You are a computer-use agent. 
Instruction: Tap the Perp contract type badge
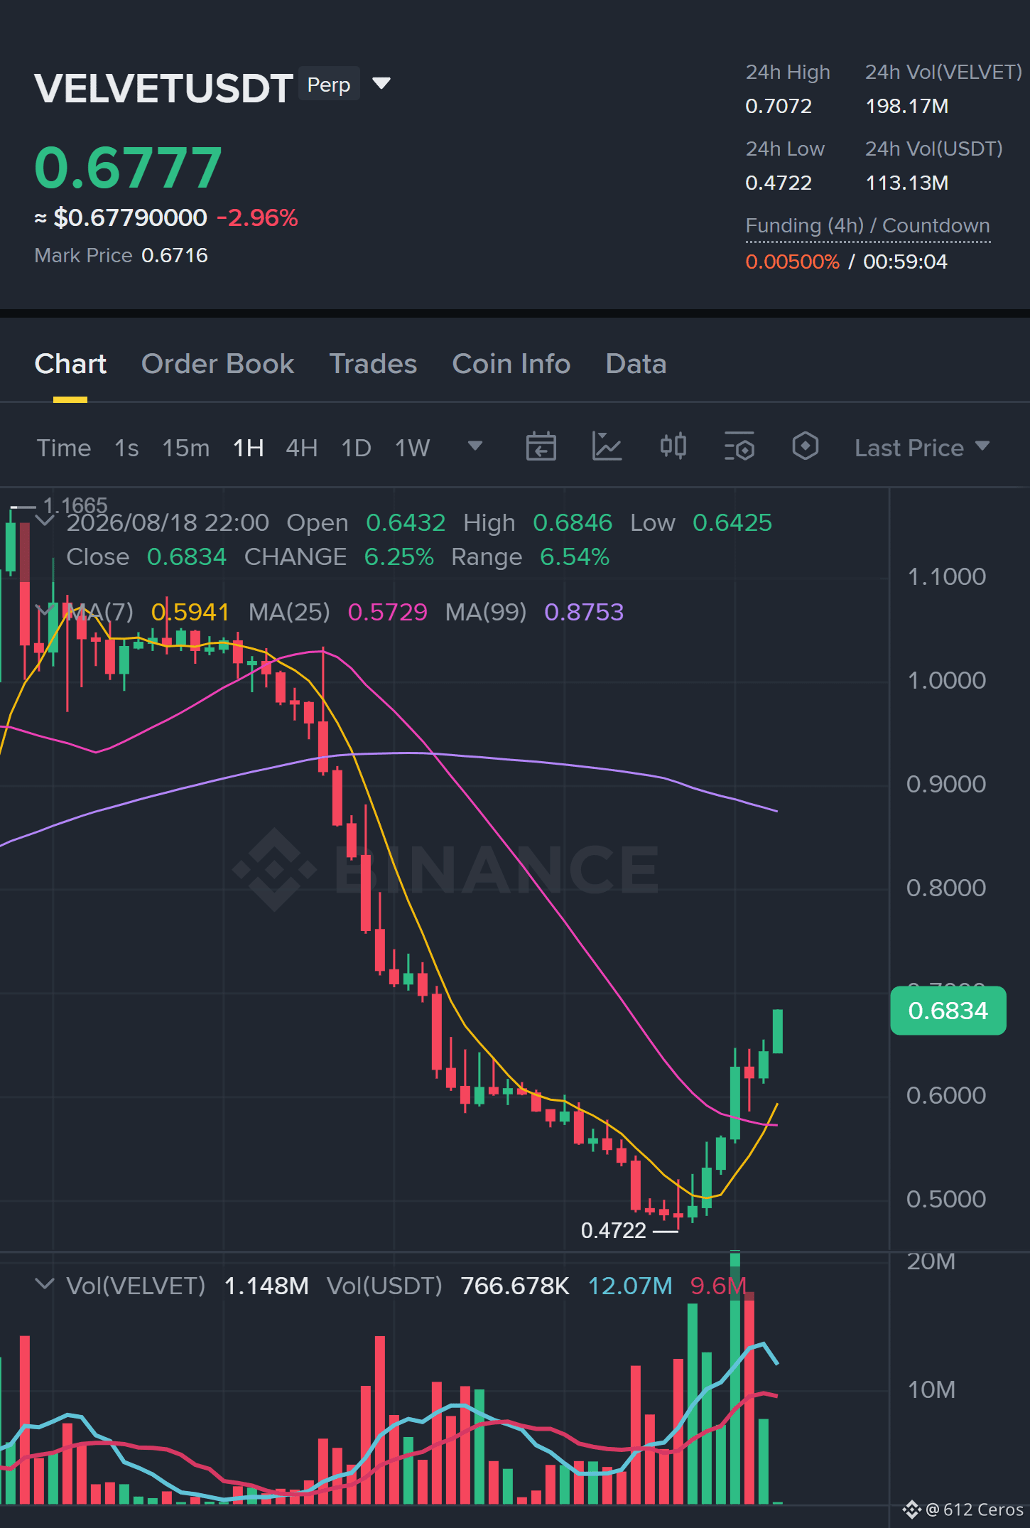pos(329,85)
